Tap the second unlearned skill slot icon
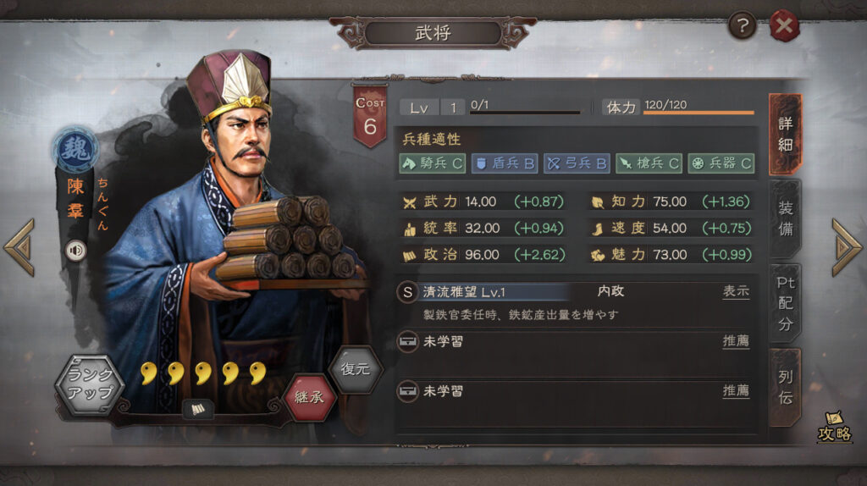The image size is (867, 486). [408, 391]
